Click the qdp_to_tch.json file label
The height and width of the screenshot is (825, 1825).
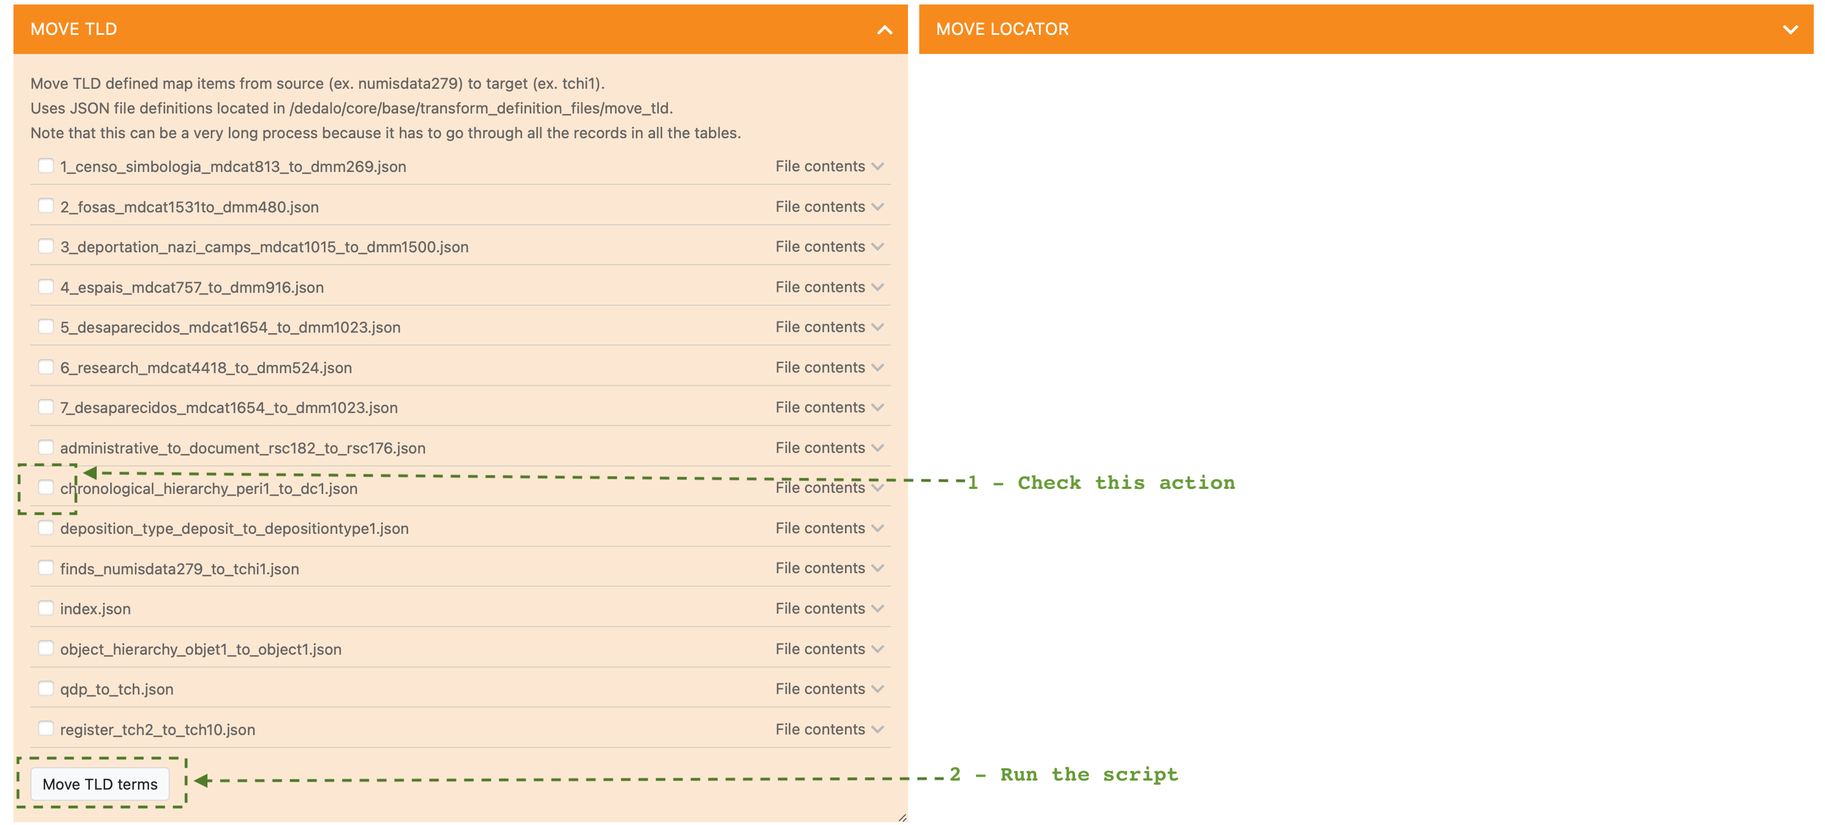(117, 690)
